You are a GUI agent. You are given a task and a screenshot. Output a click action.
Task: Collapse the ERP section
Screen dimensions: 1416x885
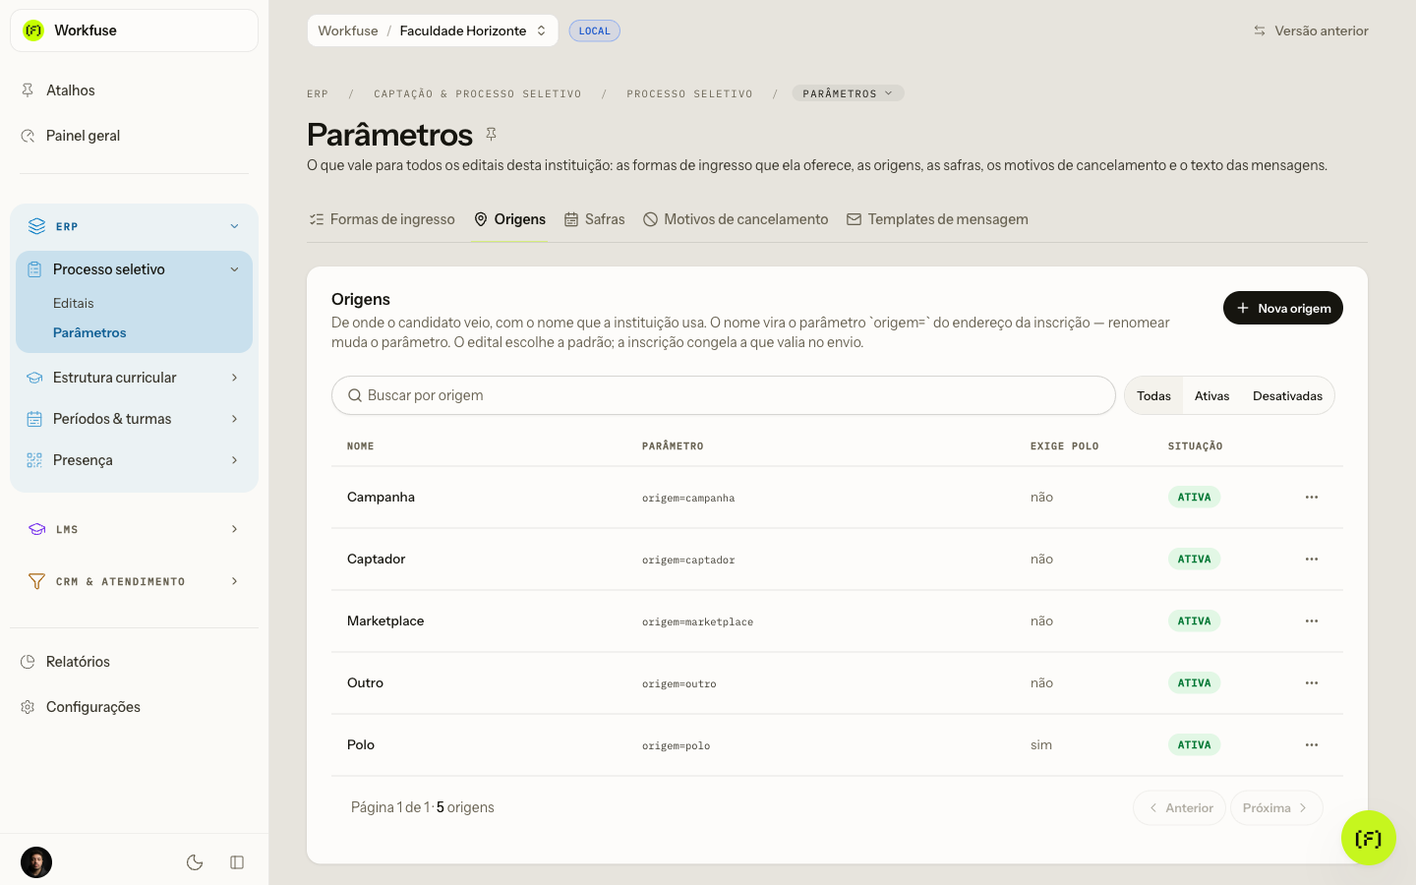pyautogui.click(x=134, y=226)
